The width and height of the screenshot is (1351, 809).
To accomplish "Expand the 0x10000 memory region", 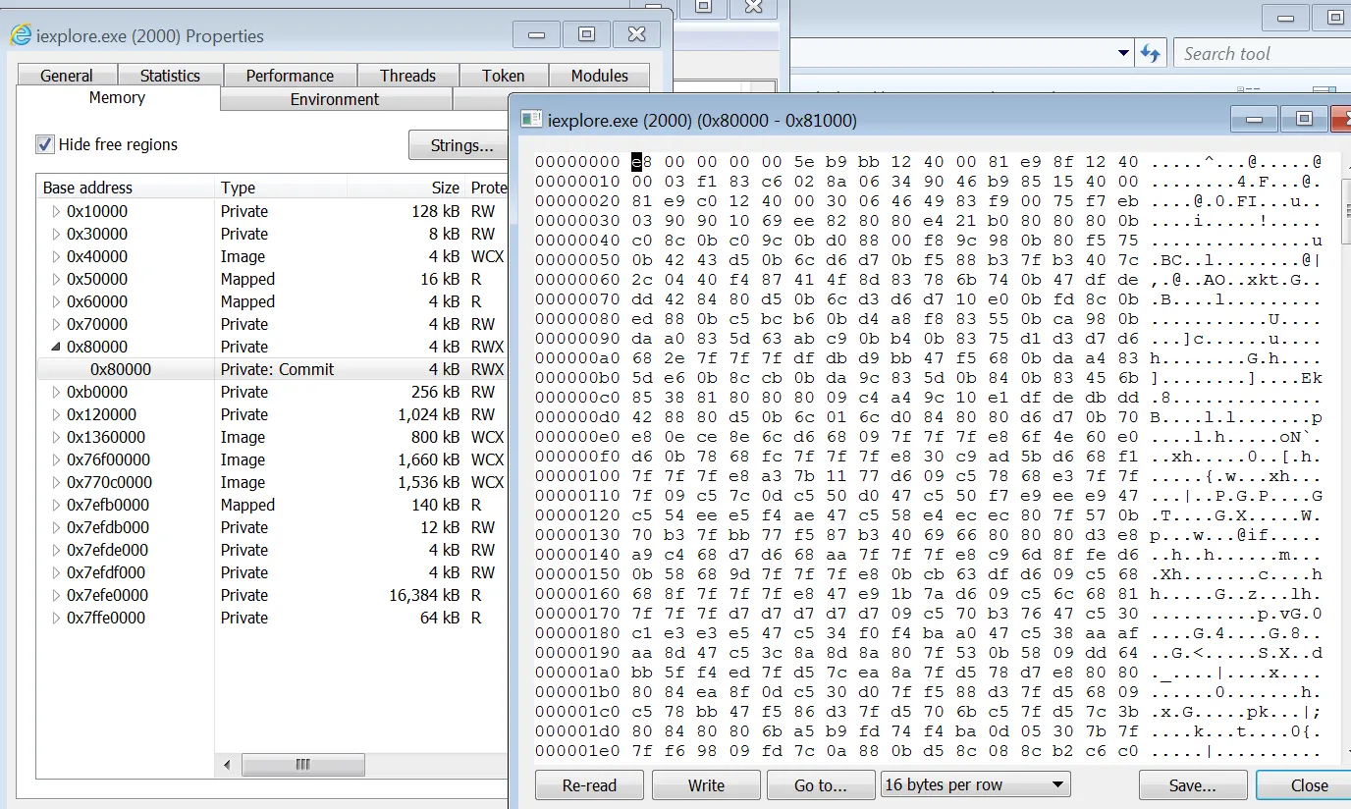I will pos(55,211).
